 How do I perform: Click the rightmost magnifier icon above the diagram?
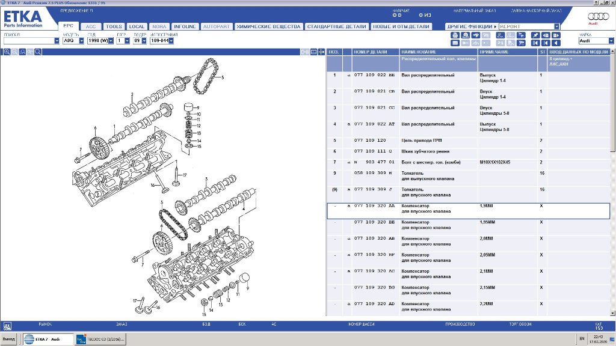coord(37,52)
